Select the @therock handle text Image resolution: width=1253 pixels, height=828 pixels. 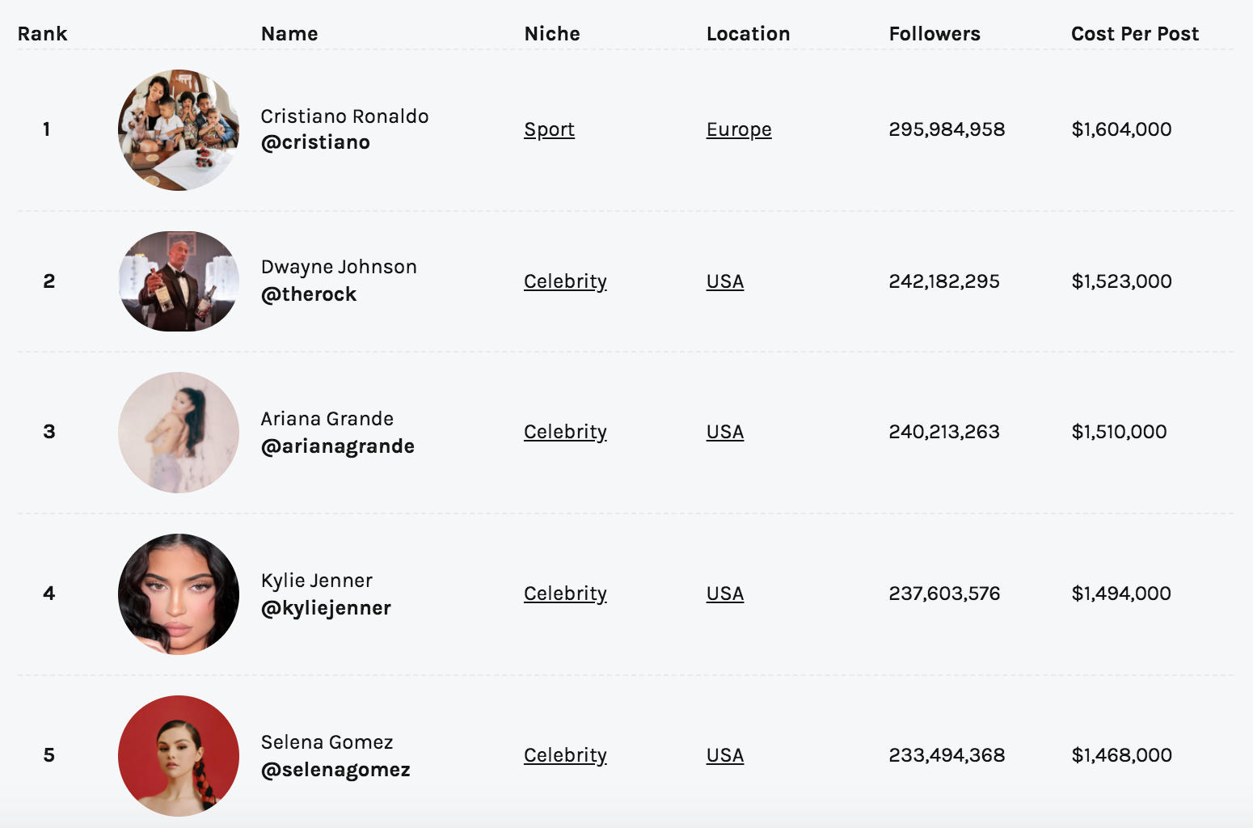pyautogui.click(x=309, y=294)
